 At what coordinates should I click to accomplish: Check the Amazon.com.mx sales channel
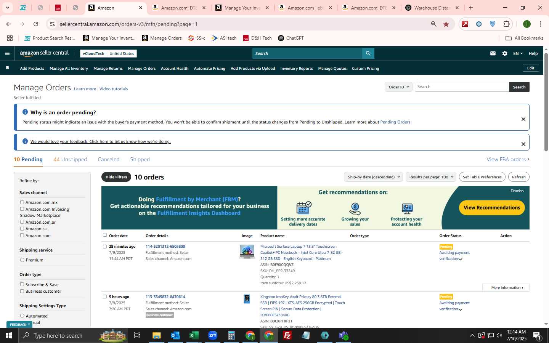(x=22, y=202)
